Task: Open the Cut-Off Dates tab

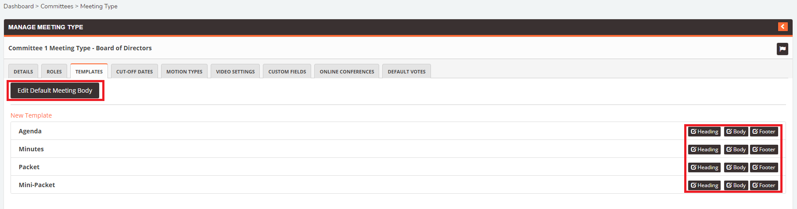Action: pyautogui.click(x=134, y=72)
